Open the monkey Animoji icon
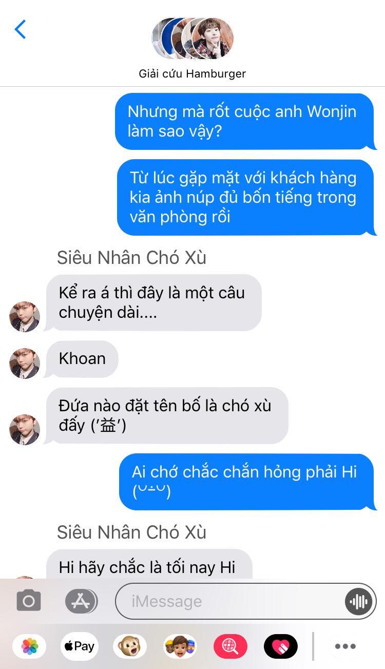The height and width of the screenshot is (669, 385). point(130,646)
